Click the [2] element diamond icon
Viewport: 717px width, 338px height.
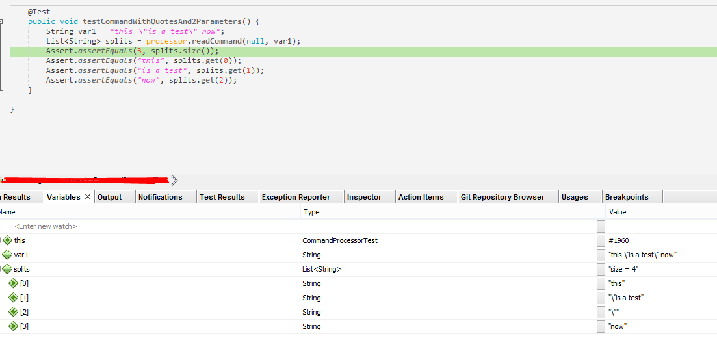[14, 313]
